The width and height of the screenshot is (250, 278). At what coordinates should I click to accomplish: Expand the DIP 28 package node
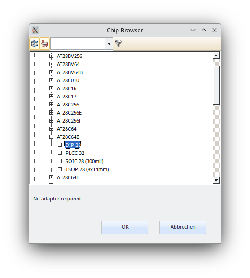[x=60, y=145]
